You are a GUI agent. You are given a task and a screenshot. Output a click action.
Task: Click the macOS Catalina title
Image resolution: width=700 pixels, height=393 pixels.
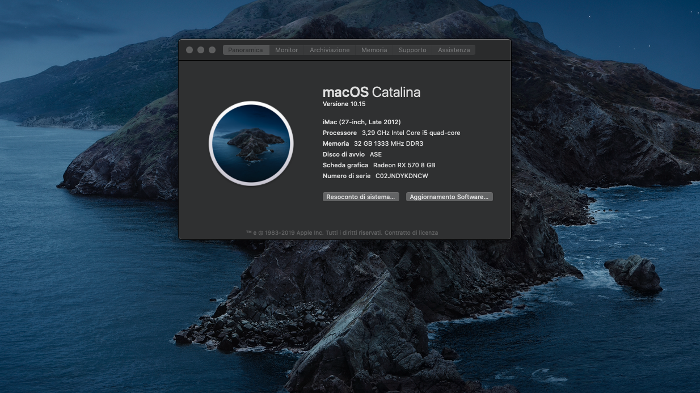pyautogui.click(x=372, y=92)
